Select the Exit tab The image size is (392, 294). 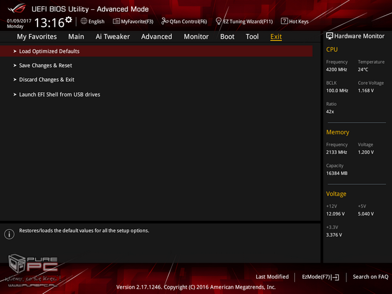276,37
